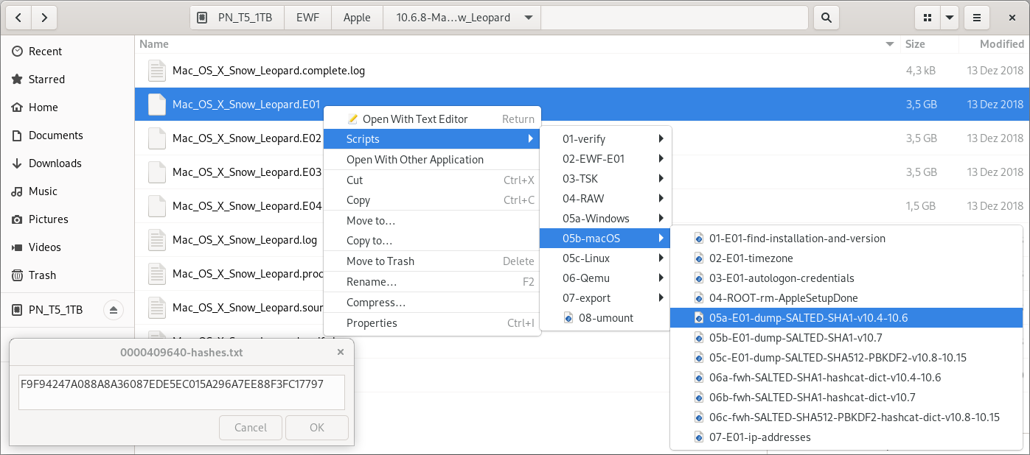Choose Open With Other Application
This screenshot has width=1030, height=455.
433,160
